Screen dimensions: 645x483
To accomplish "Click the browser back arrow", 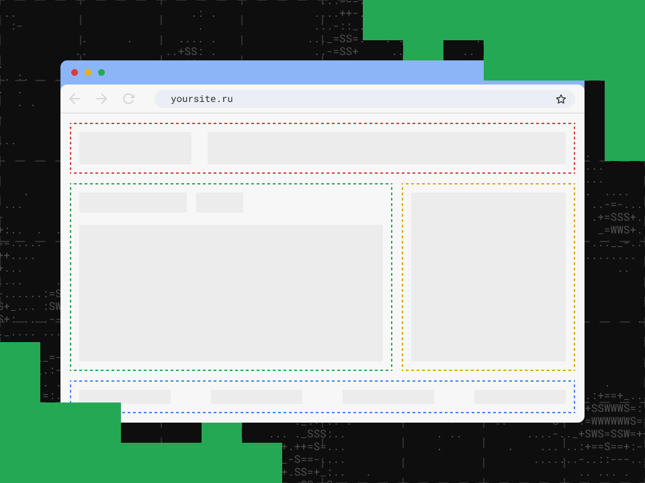I will tap(75, 99).
